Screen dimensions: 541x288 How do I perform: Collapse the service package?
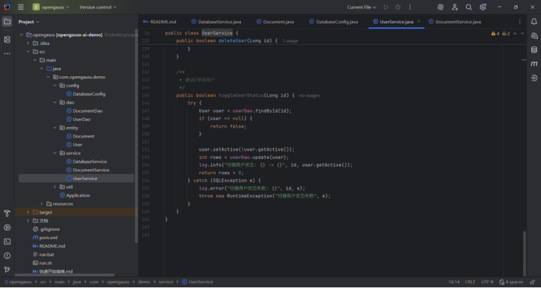click(x=55, y=153)
